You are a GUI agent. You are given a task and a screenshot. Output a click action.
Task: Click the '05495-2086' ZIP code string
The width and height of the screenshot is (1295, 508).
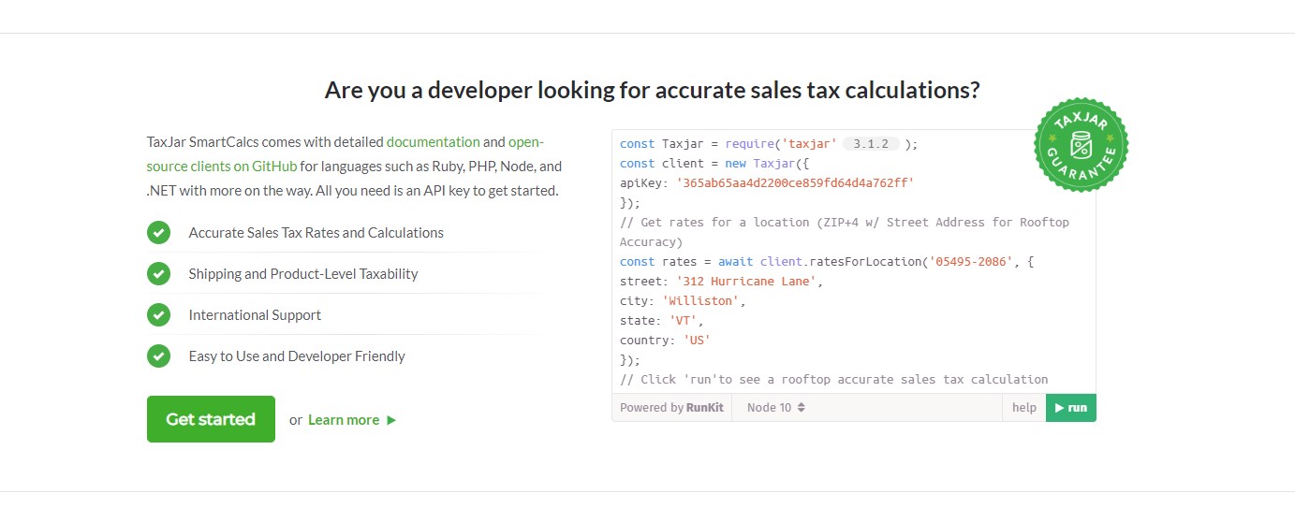pos(970,262)
